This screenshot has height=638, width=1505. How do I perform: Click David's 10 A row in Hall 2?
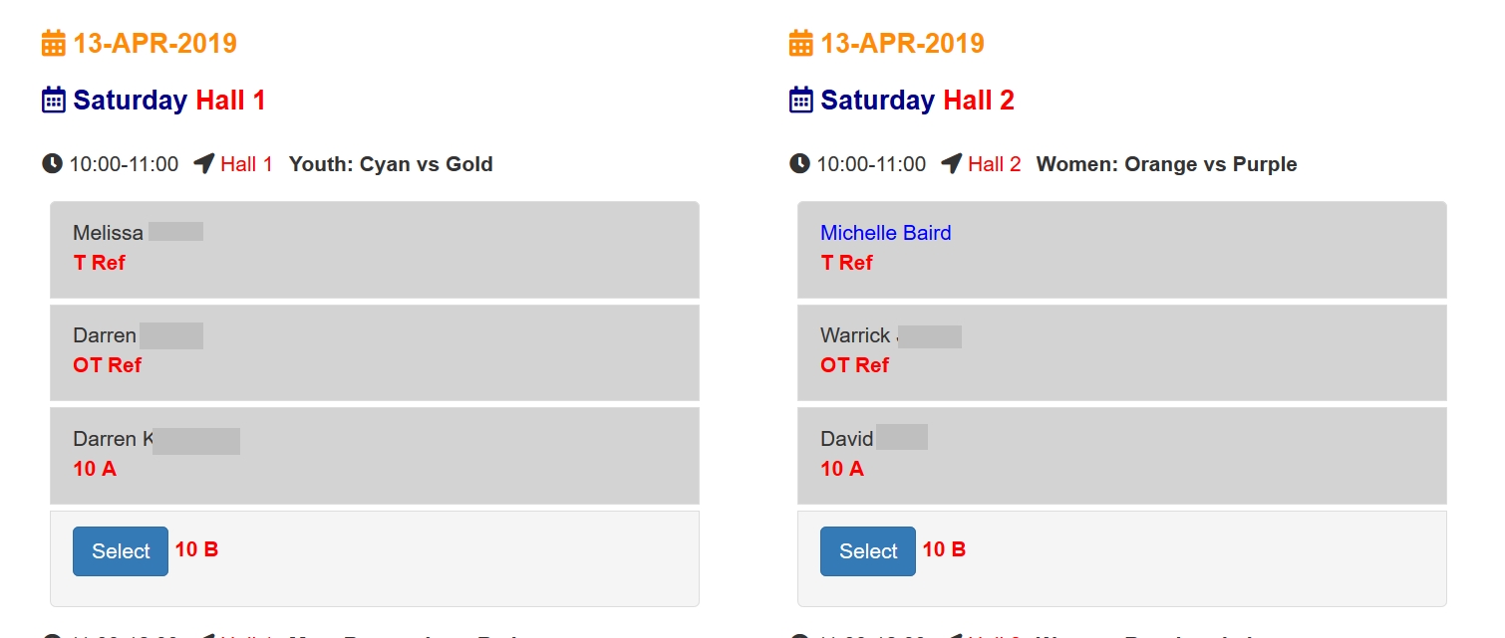(x=1121, y=455)
